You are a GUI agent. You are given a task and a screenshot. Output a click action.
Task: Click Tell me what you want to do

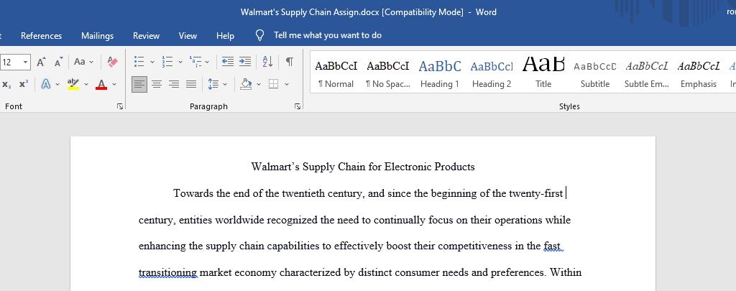(x=328, y=36)
